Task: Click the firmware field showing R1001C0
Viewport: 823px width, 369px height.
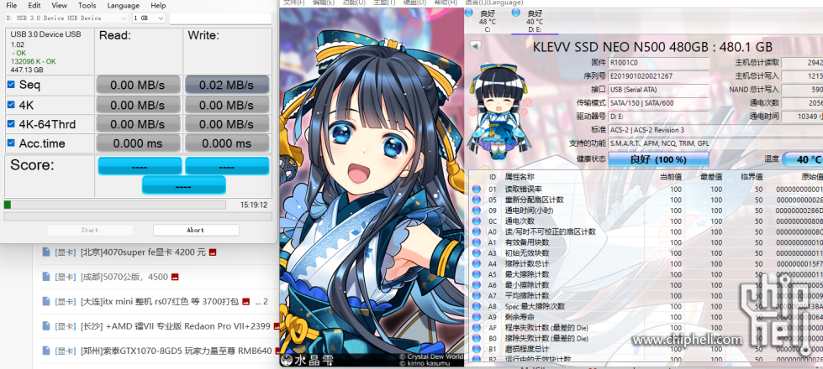Action: point(658,62)
